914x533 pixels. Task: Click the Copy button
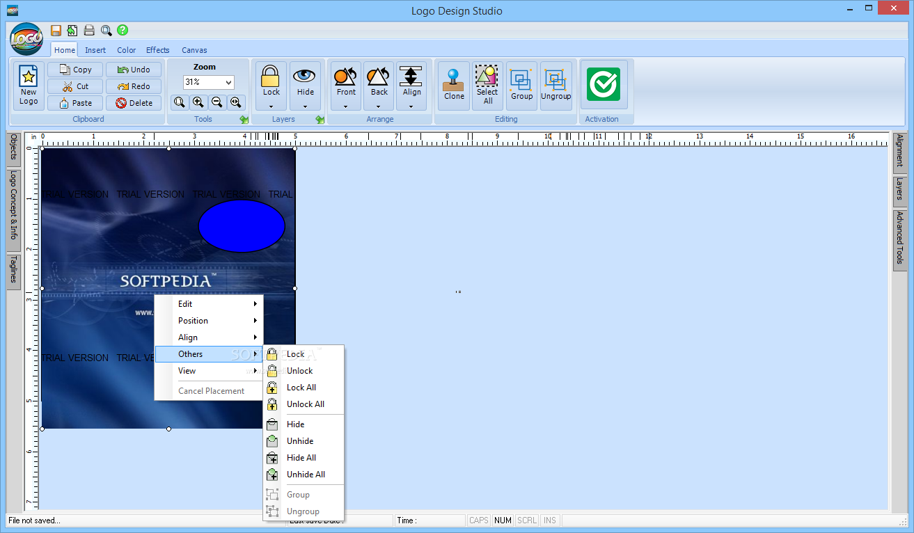(75, 70)
